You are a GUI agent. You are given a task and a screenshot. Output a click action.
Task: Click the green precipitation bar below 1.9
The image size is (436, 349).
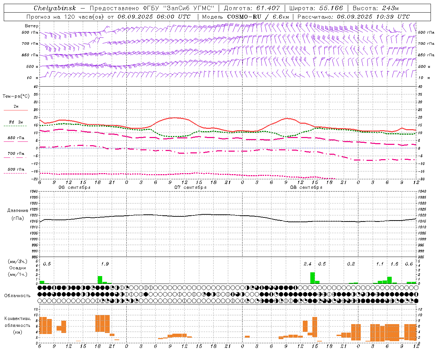click(x=100, y=280)
